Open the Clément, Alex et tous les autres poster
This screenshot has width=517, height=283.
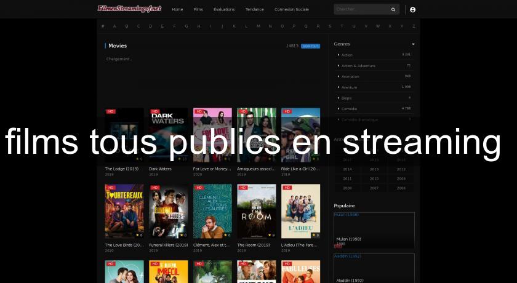coord(213,211)
